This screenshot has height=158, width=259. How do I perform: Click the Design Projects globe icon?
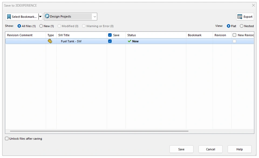(47, 16)
